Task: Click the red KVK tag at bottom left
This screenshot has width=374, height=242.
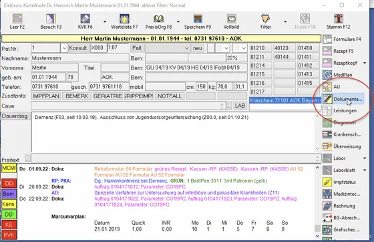Action: pos(9,235)
